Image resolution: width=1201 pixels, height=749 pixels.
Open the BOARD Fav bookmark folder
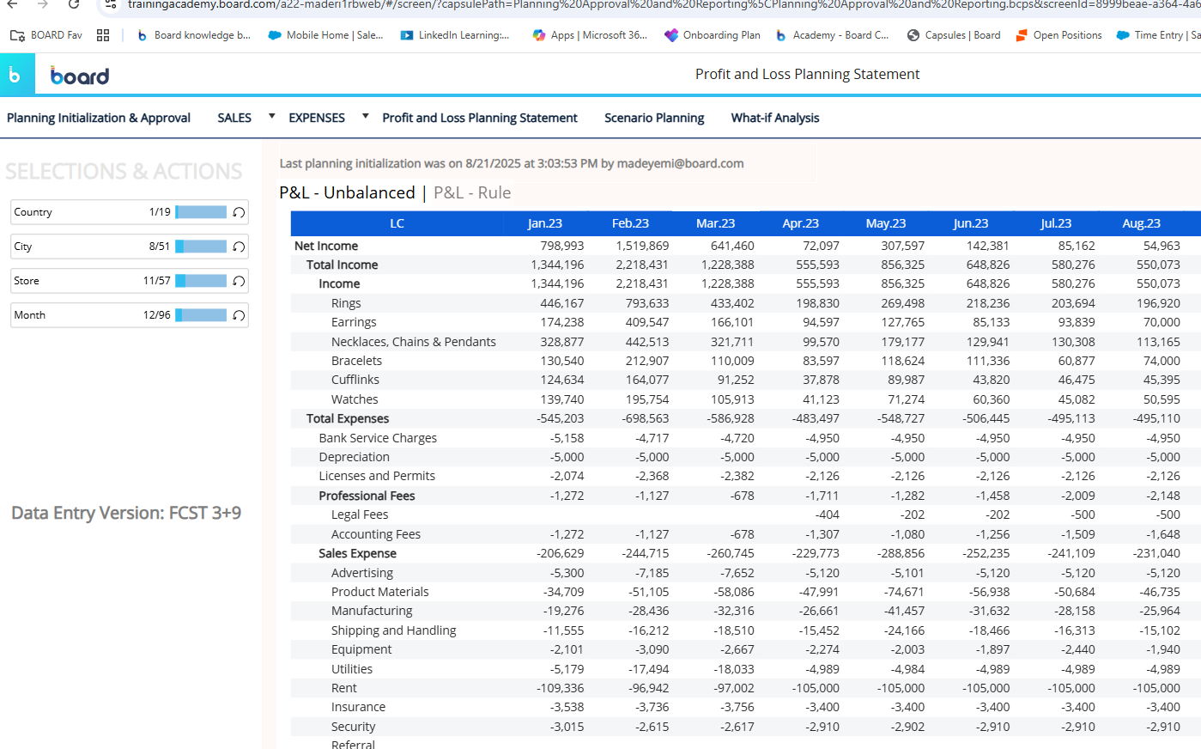(46, 35)
